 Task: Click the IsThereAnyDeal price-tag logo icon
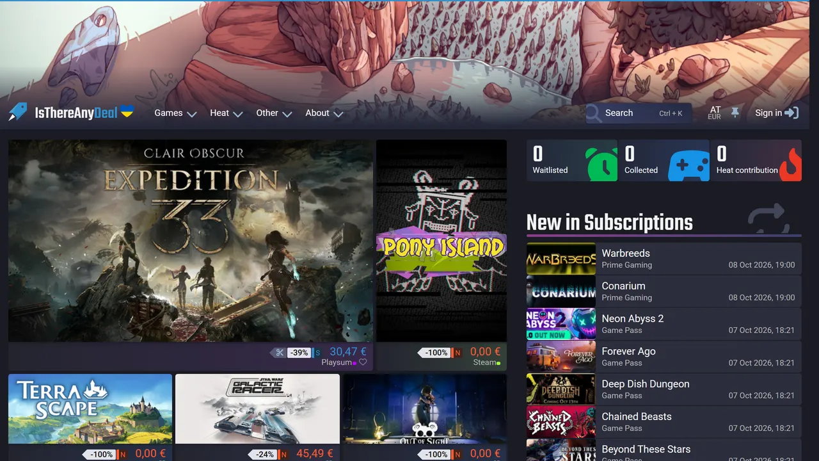point(18,112)
